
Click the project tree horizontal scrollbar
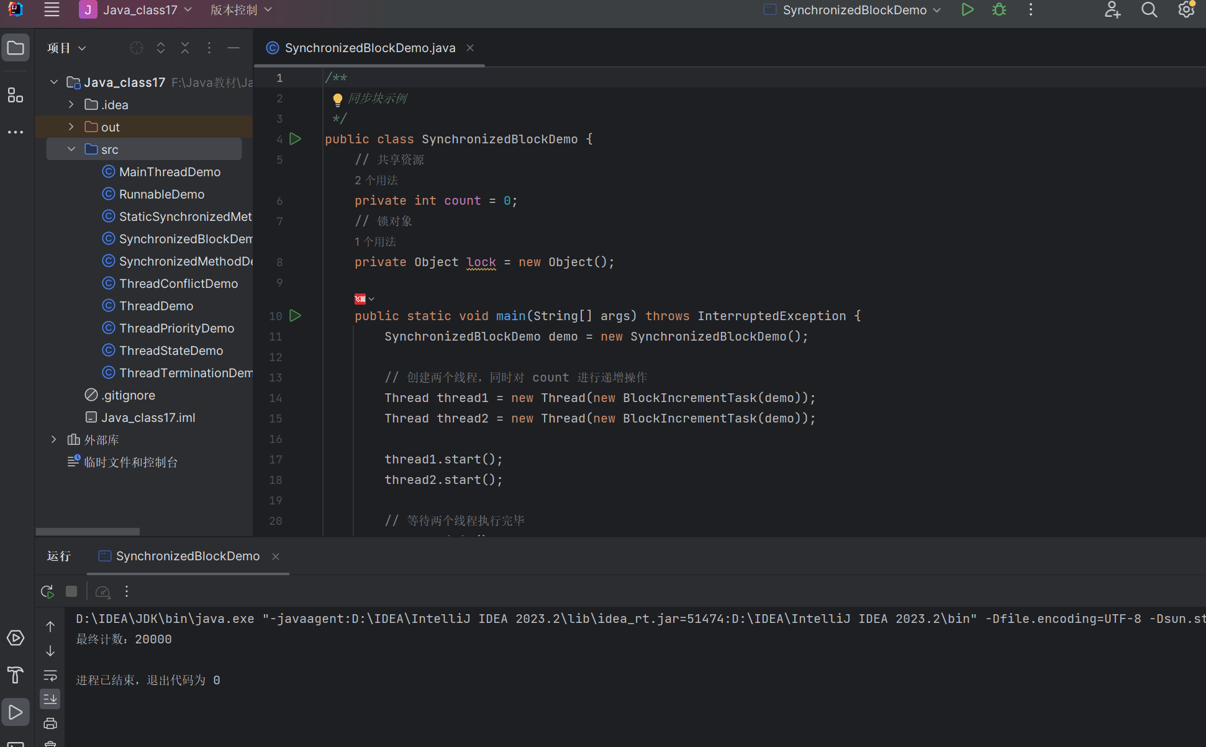click(x=88, y=532)
